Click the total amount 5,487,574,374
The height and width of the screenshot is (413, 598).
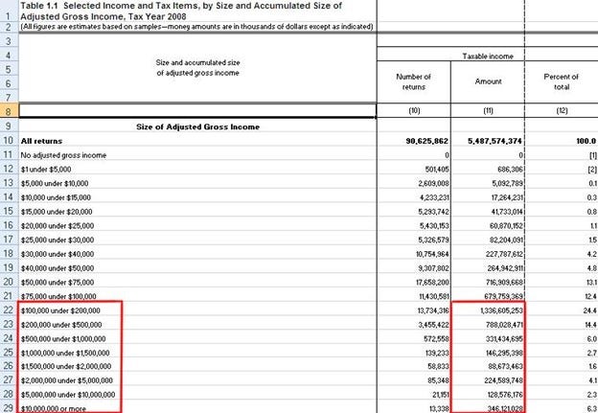(x=494, y=141)
